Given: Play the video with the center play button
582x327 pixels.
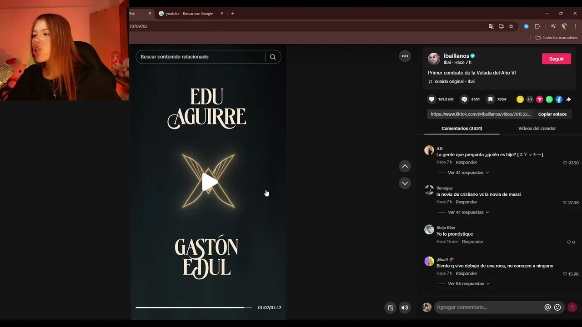Looking at the screenshot, I should [x=209, y=182].
